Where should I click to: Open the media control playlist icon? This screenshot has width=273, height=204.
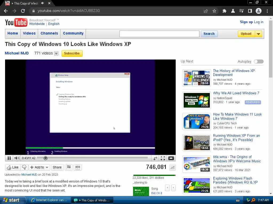click(x=241, y=11)
